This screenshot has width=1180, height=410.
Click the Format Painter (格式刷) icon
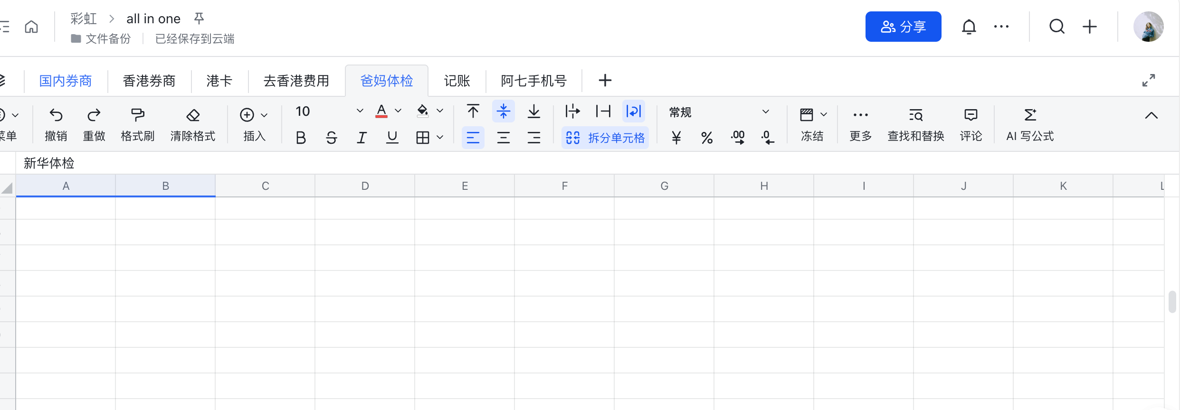point(137,115)
